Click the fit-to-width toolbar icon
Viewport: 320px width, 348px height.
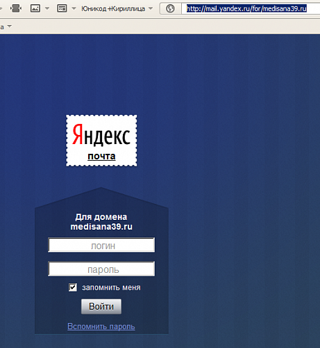[15, 8]
